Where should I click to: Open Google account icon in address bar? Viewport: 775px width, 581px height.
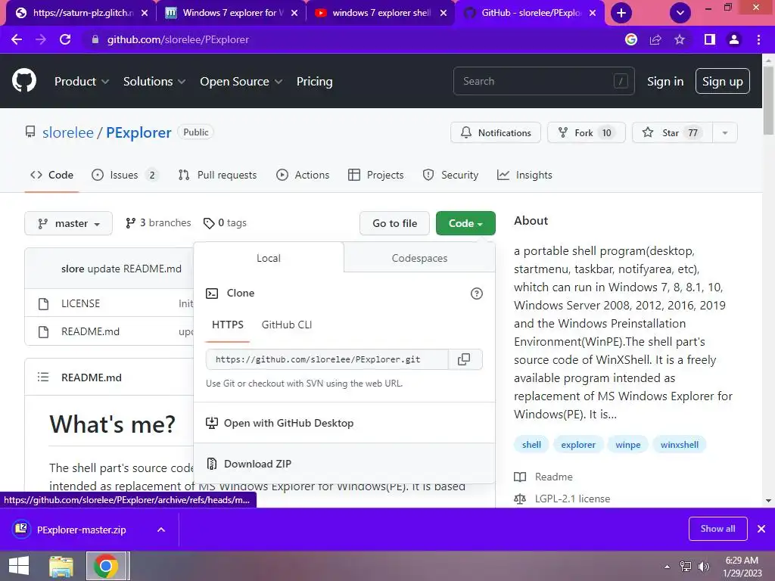pyautogui.click(x=631, y=39)
